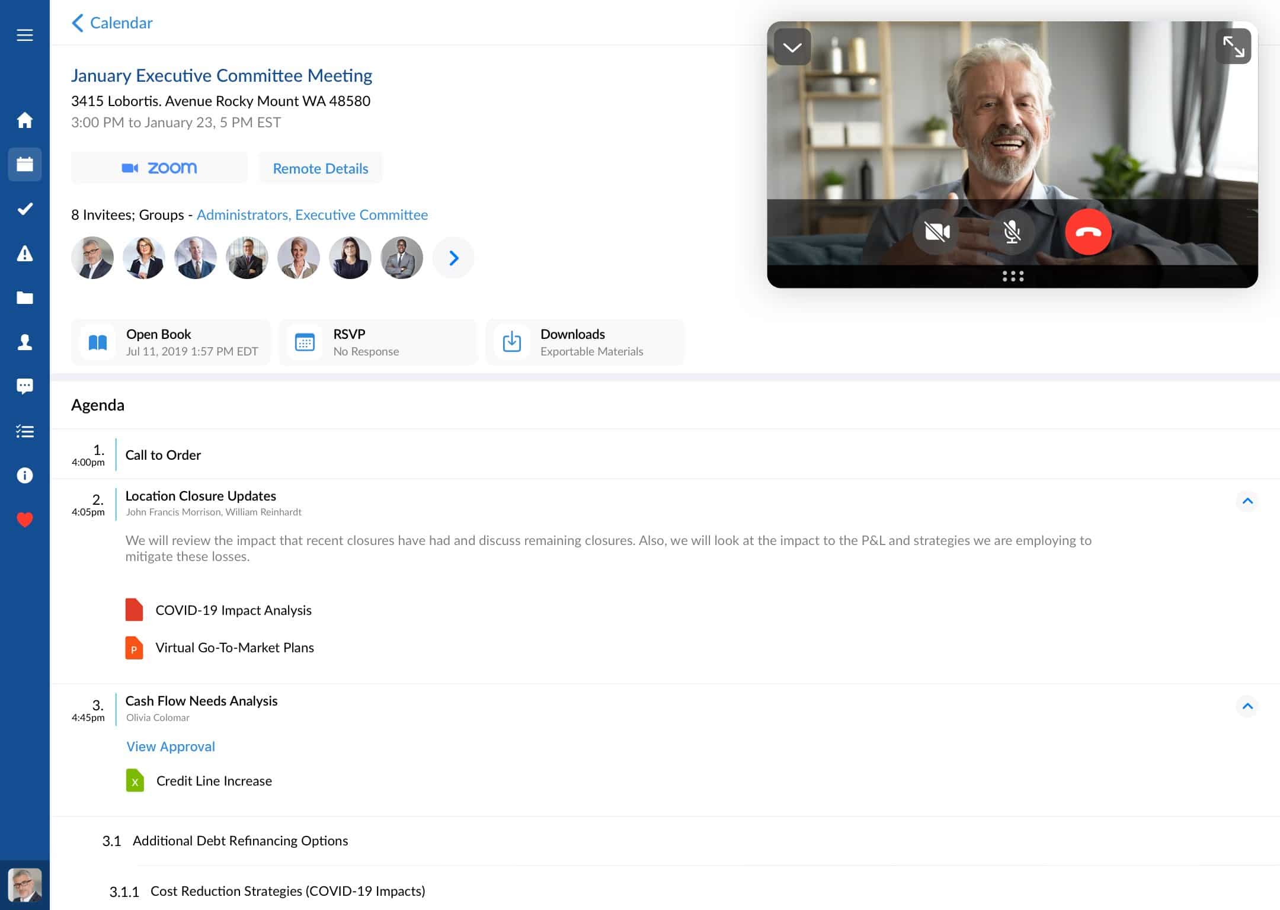Open the user profile photo in sidebar

pyautogui.click(x=24, y=885)
